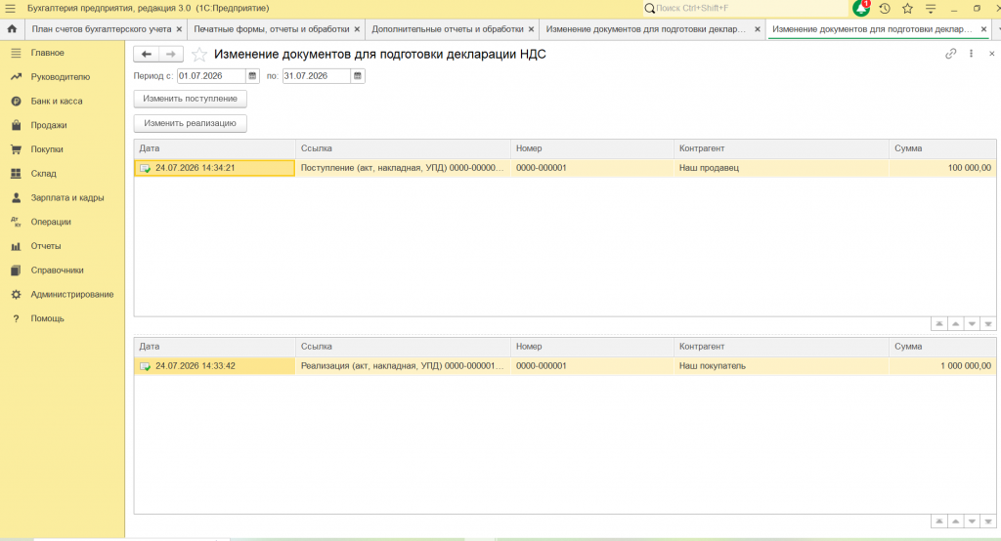1001x541 pixels.
Task: Open Отчеты section label
Action: point(46,246)
